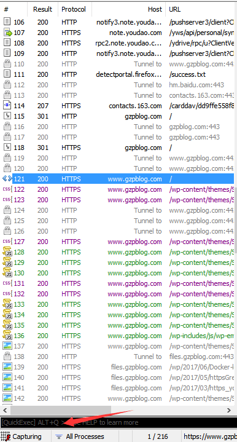Image resolution: width=237 pixels, height=442 pixels.
Task: Select the document icon of session 106
Action: coord(7,22)
